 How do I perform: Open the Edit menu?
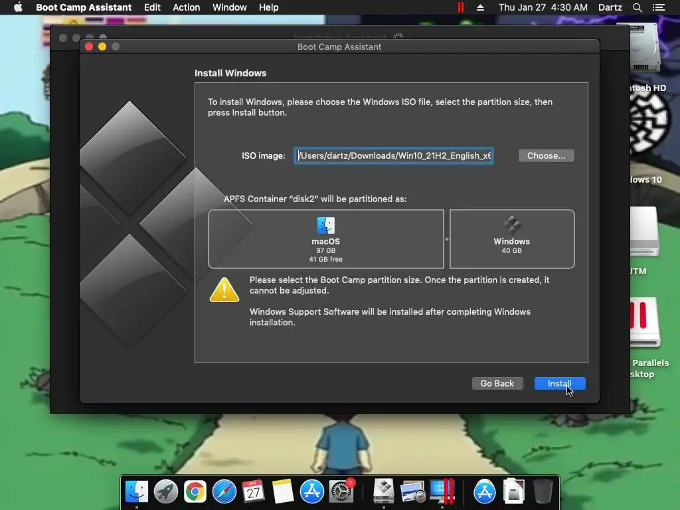tap(152, 7)
